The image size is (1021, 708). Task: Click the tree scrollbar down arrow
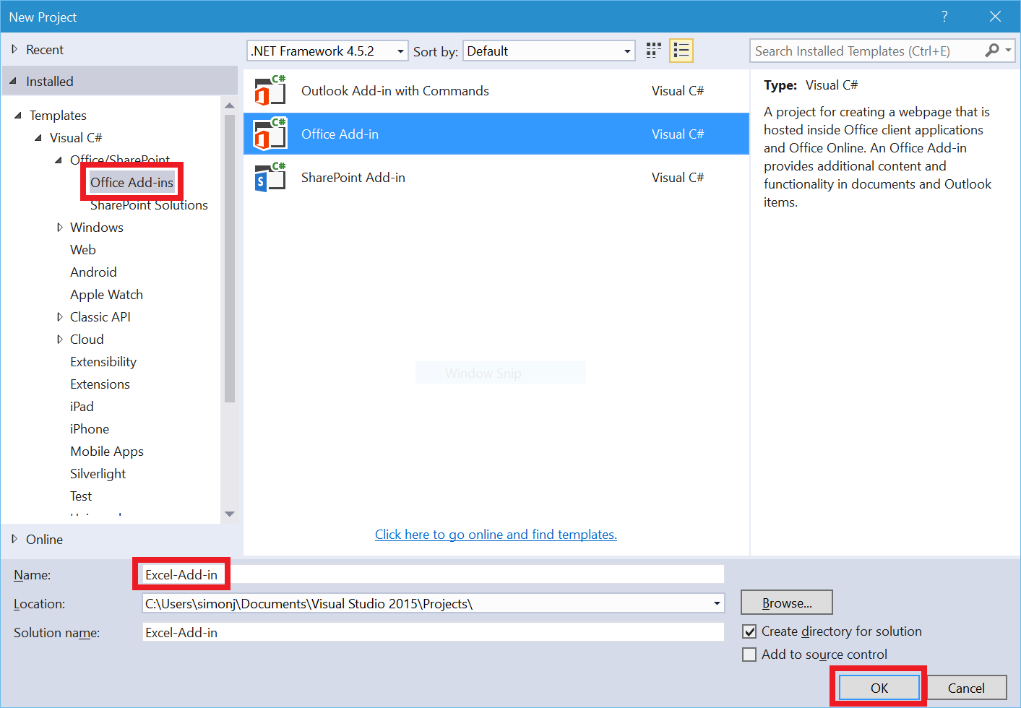point(230,514)
